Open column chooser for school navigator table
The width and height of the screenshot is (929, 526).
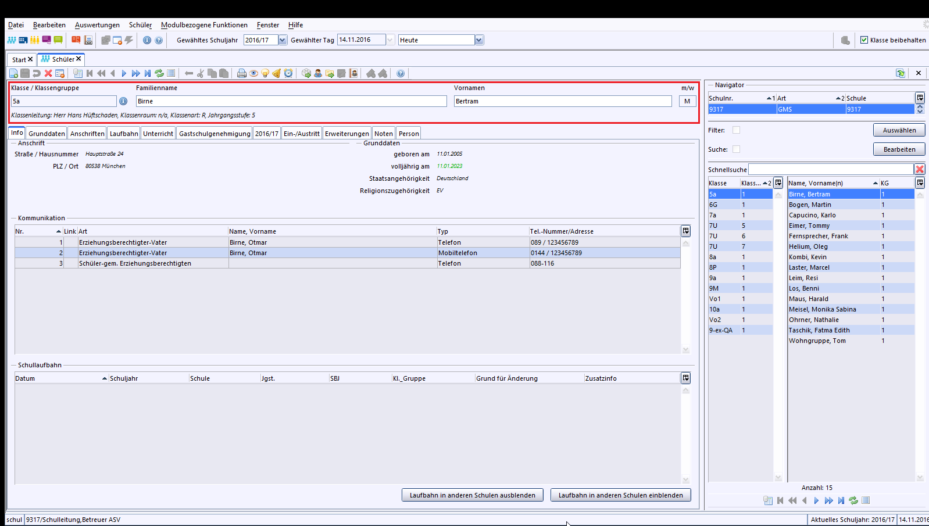coord(920,98)
